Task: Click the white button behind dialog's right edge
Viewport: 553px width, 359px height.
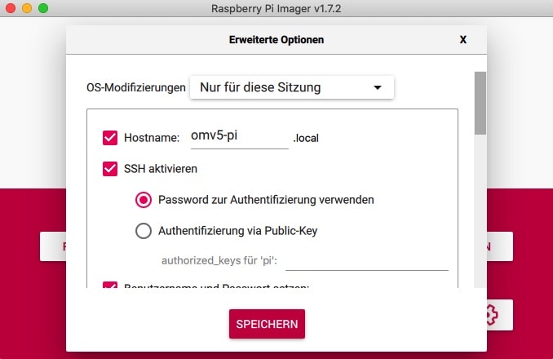Action: [501, 246]
